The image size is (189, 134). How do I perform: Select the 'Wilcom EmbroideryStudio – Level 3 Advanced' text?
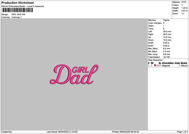click(x=23, y=6)
